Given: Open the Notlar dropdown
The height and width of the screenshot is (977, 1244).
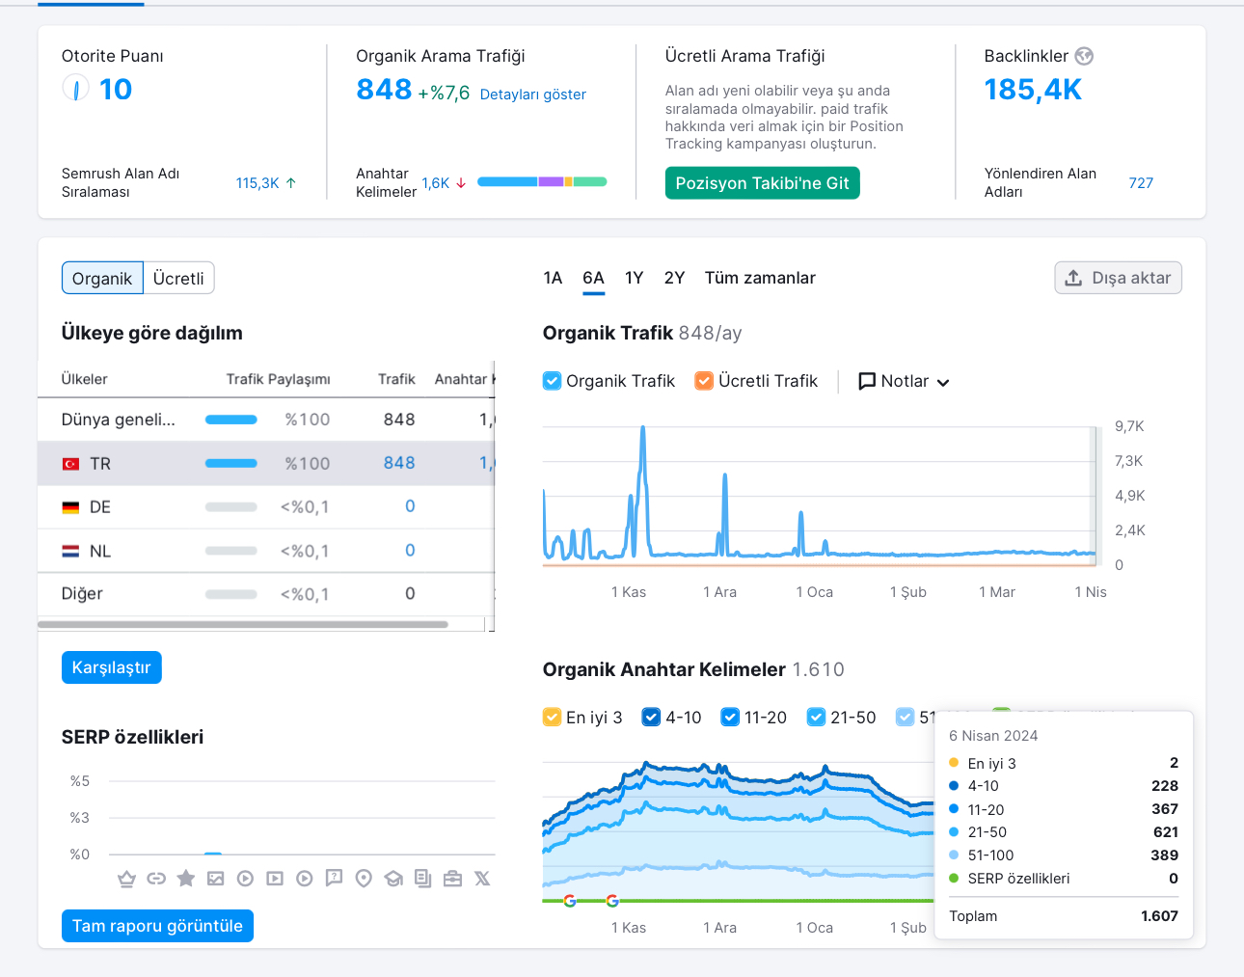Looking at the screenshot, I should [x=904, y=381].
